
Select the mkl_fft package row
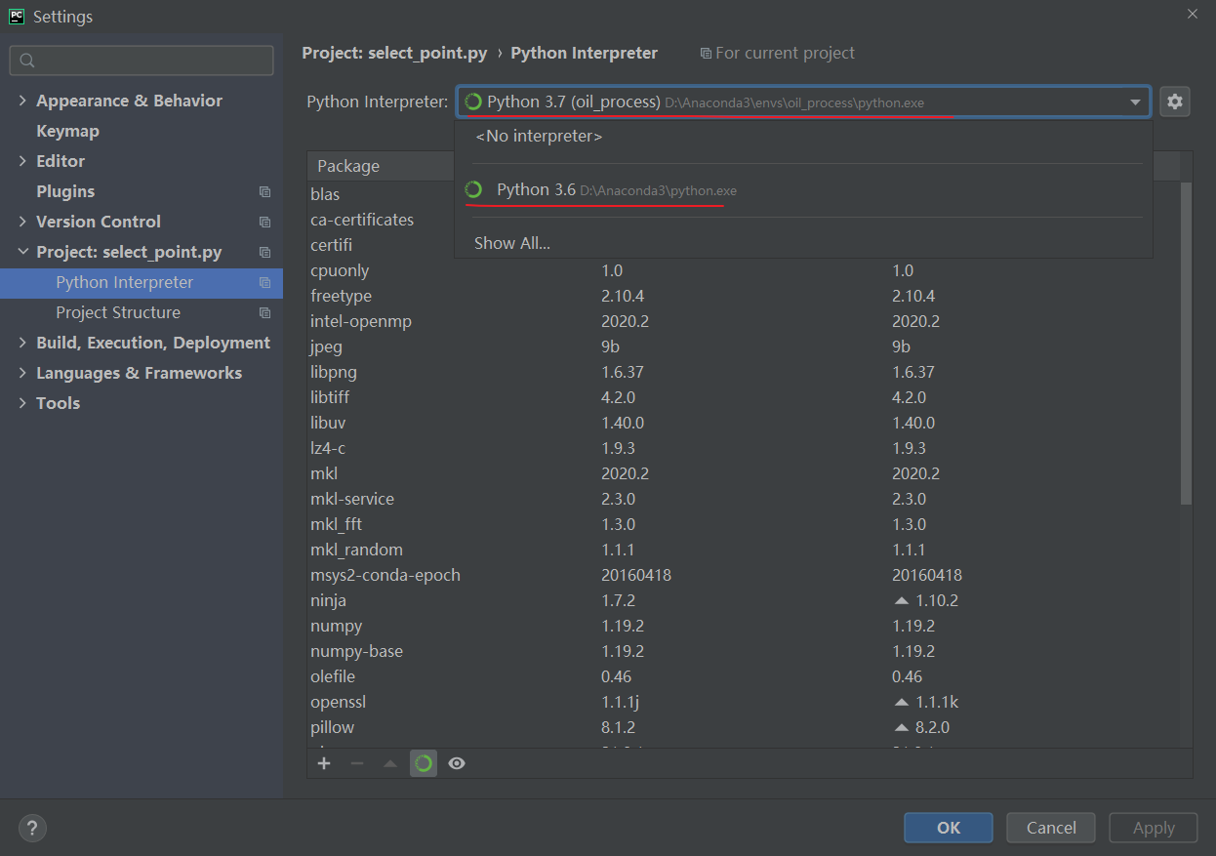point(744,524)
